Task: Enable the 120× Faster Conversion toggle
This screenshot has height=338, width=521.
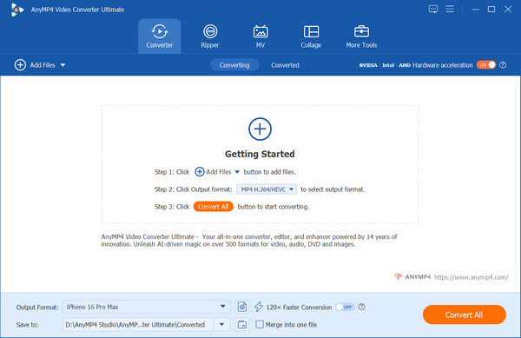Action: [x=345, y=307]
